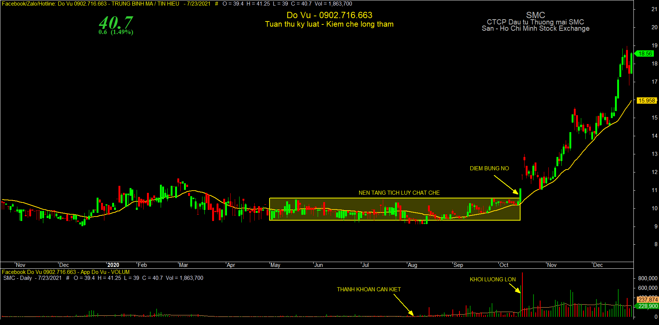659x325 pixels.
Task: Click the tall red volume spike bar
Action: (x=522, y=294)
